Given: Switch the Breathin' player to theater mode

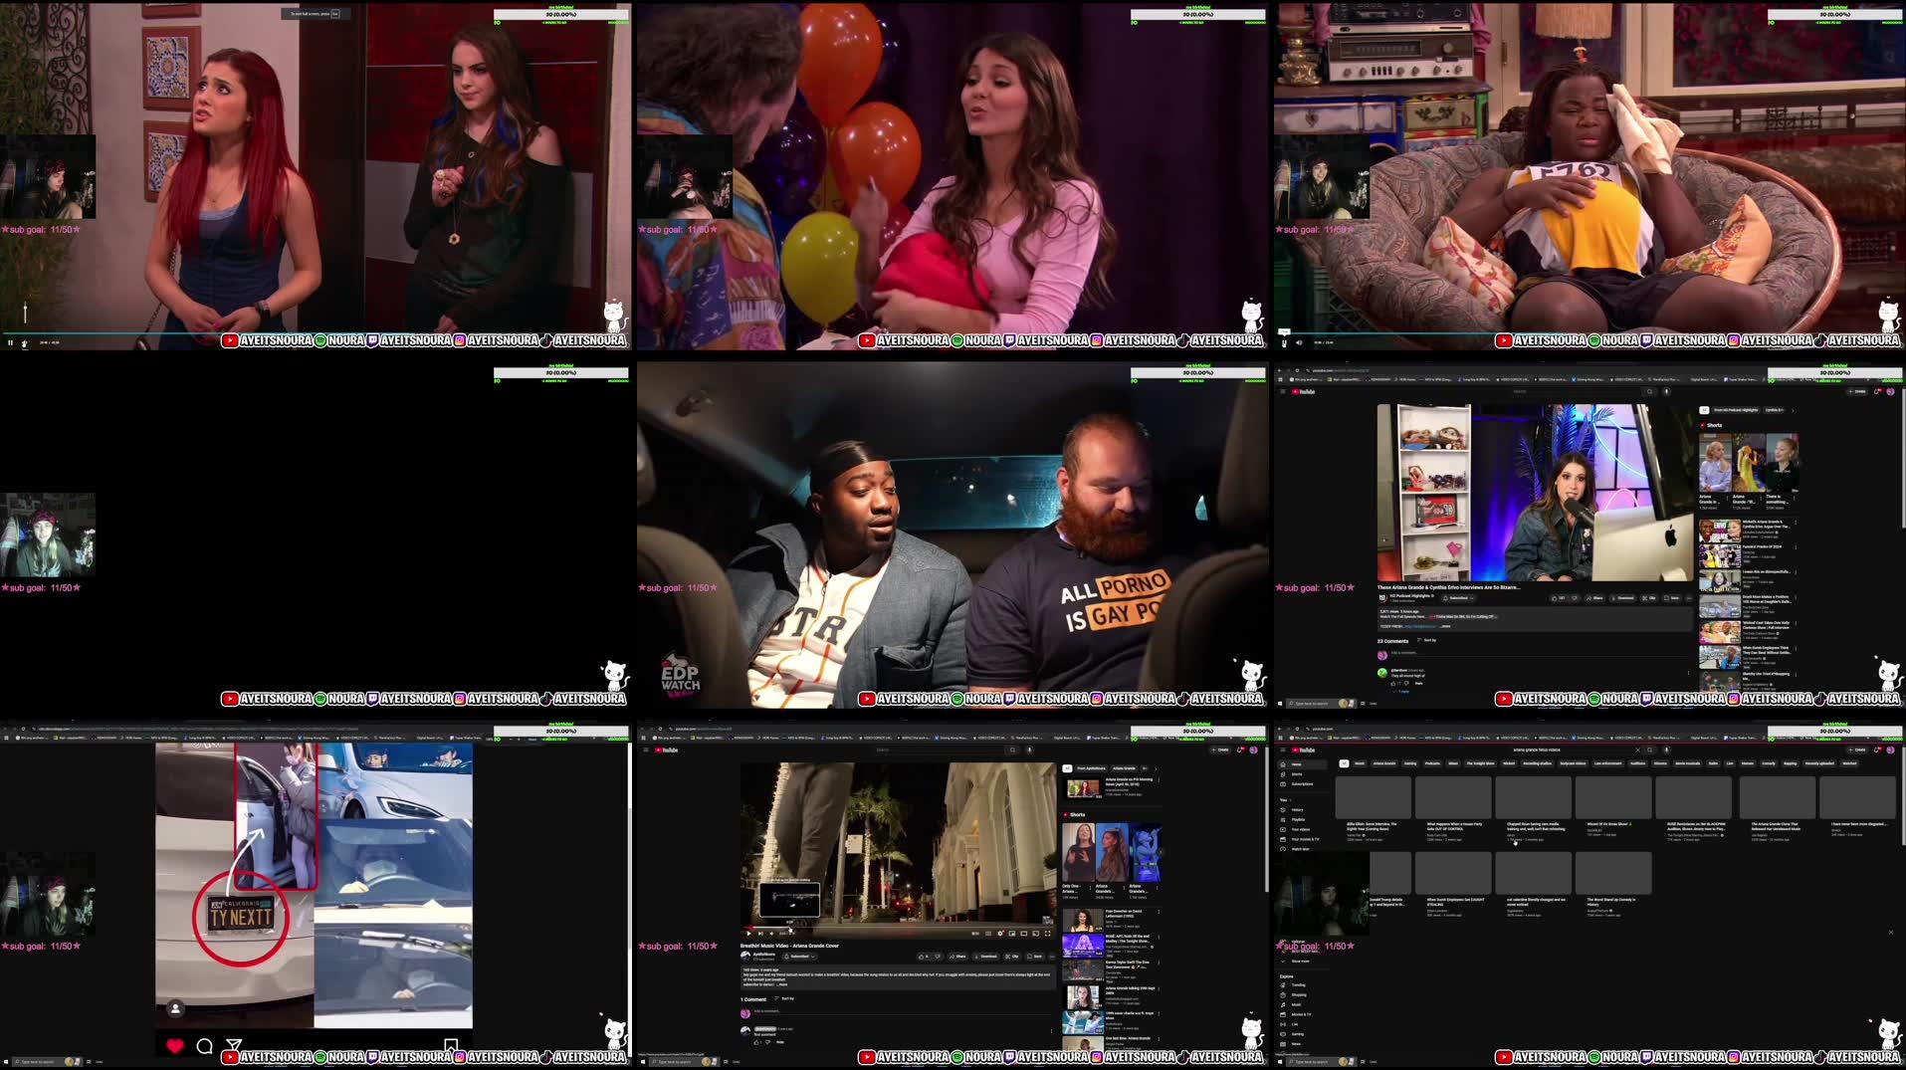Looking at the screenshot, I should click(1024, 934).
